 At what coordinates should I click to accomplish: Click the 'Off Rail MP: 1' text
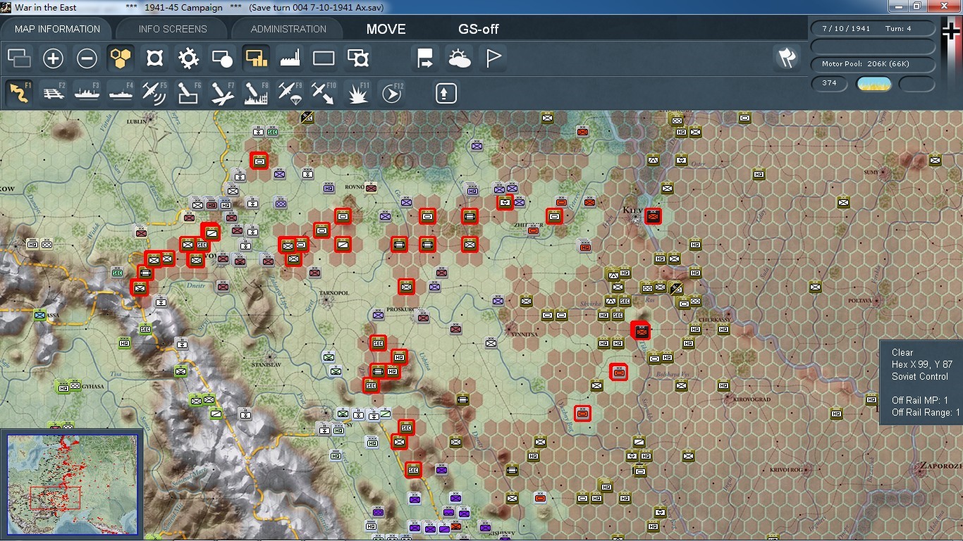point(919,400)
